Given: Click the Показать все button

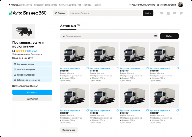Looking at the screenshot, I should click(x=69, y=130).
